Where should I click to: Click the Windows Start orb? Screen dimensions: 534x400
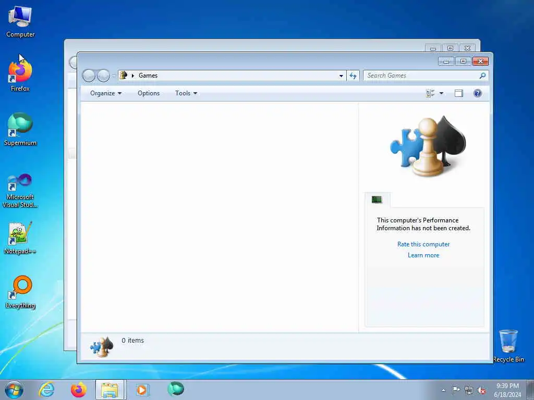coord(14,390)
